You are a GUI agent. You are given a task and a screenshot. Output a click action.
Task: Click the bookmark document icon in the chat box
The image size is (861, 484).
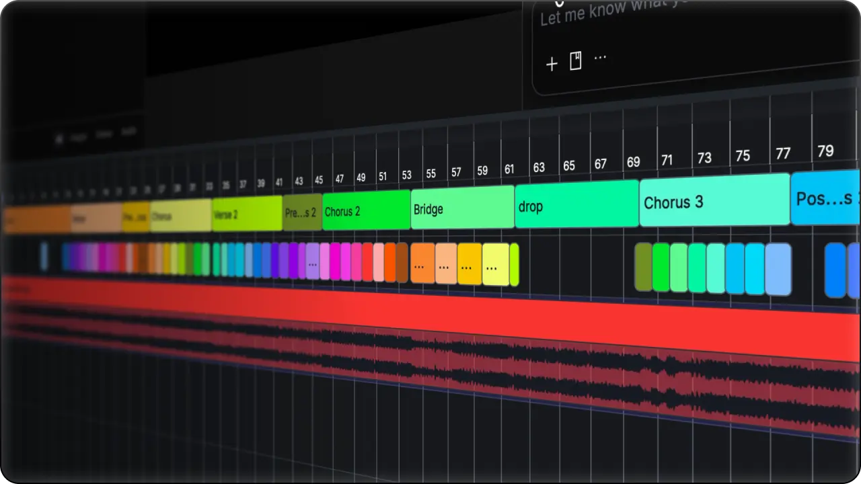point(576,61)
